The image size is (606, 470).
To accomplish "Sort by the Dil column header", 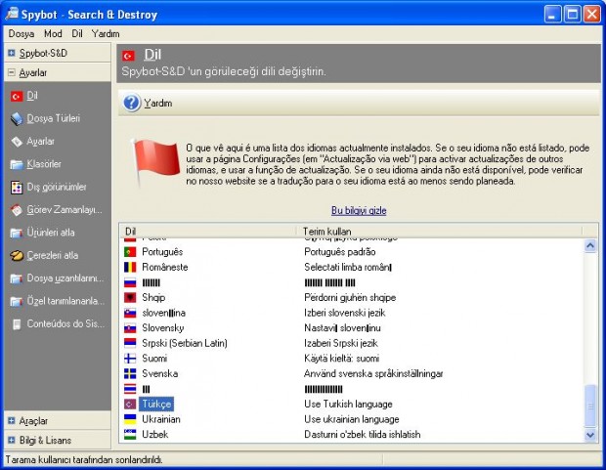I will pos(209,232).
